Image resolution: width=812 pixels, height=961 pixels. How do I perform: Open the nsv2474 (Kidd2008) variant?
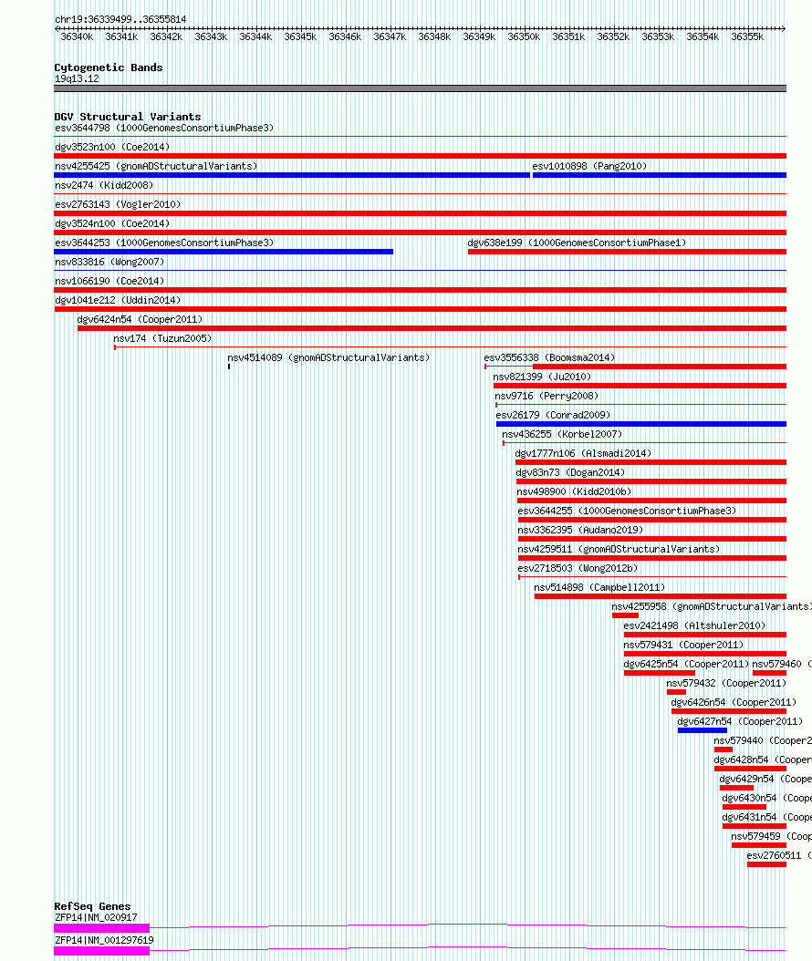pos(104,185)
